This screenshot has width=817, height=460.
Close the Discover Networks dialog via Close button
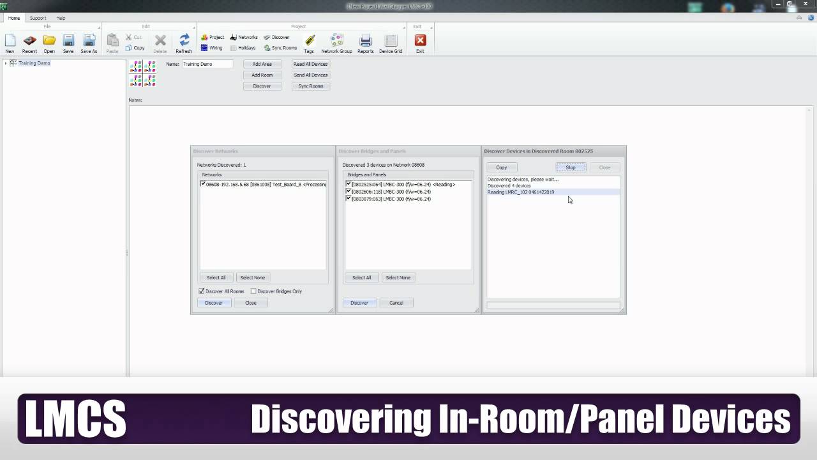251,303
